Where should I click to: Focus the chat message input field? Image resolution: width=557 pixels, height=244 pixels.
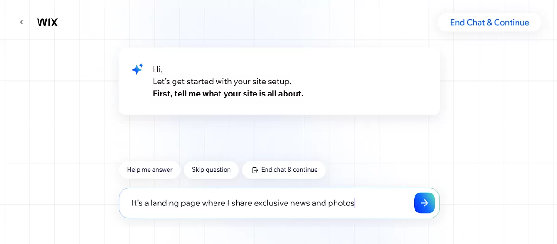click(381, 203)
